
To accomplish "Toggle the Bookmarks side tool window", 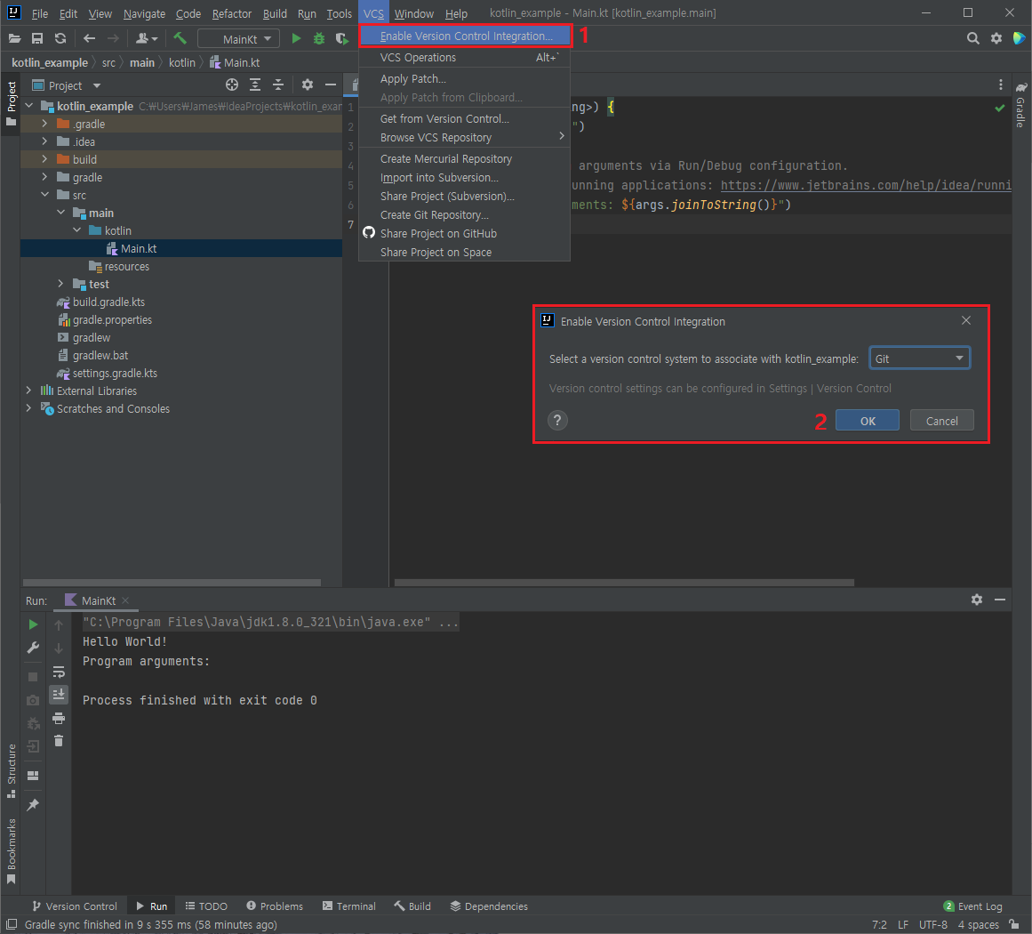I will pos(12,851).
